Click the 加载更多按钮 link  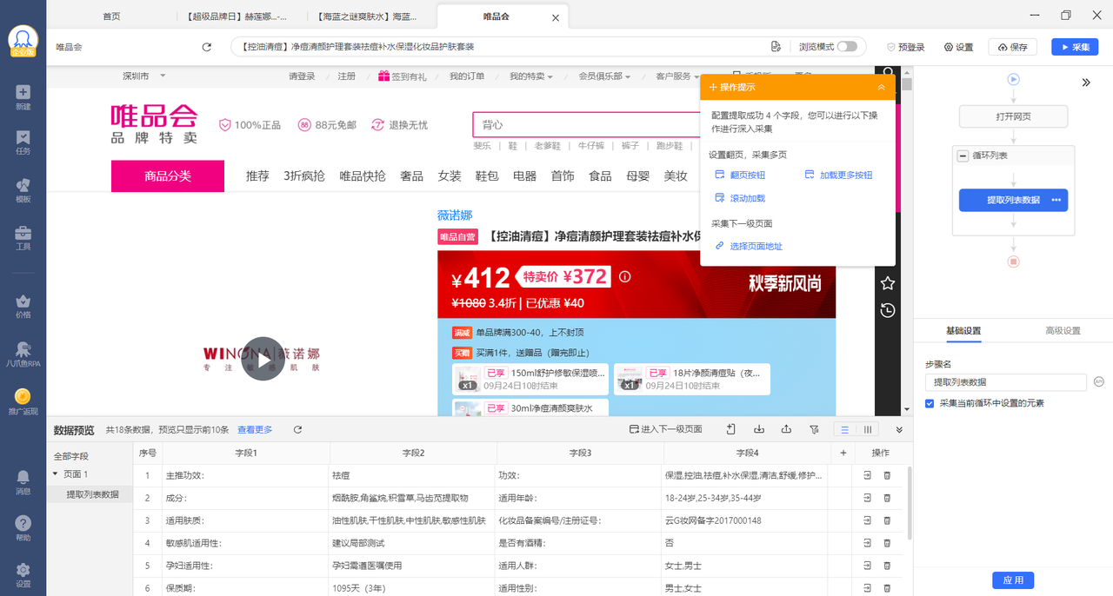(838, 175)
